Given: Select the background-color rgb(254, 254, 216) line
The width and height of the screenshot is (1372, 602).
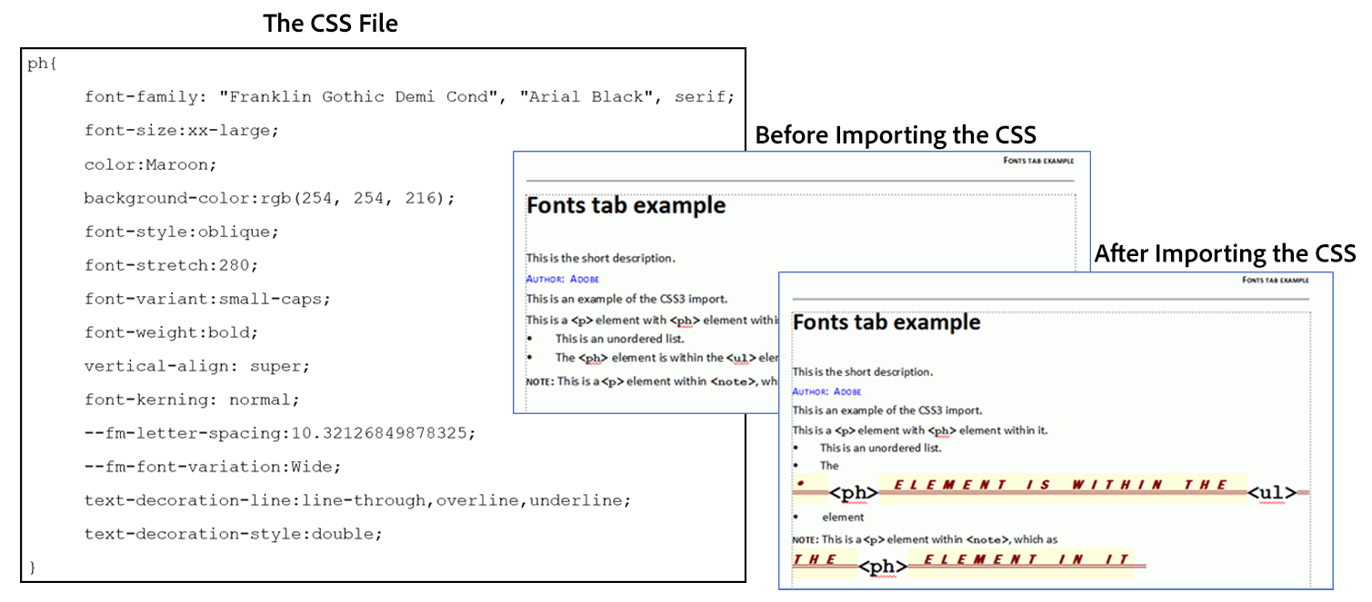Looking at the screenshot, I should click(269, 198).
